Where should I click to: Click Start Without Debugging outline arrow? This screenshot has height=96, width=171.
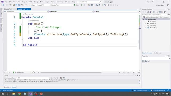[x=82, y=5]
